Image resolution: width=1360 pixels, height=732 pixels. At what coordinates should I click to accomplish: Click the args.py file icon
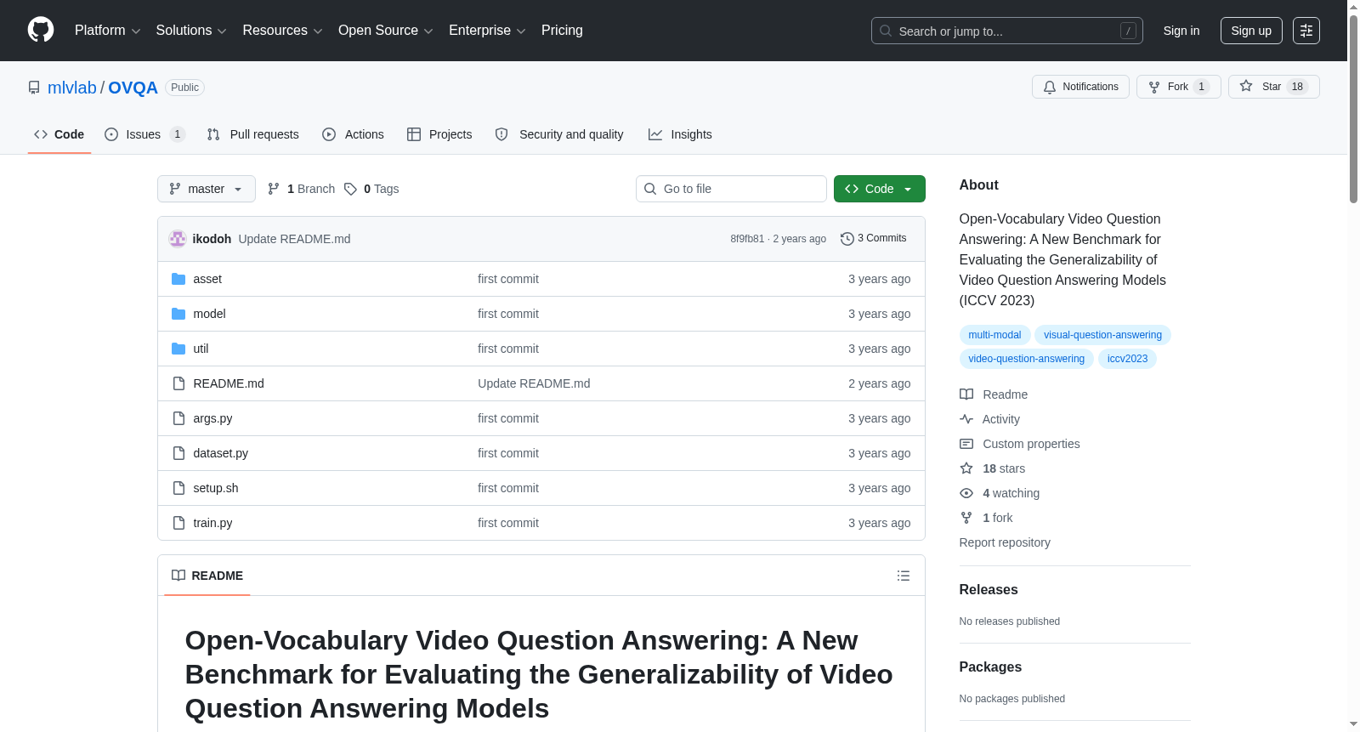point(178,418)
